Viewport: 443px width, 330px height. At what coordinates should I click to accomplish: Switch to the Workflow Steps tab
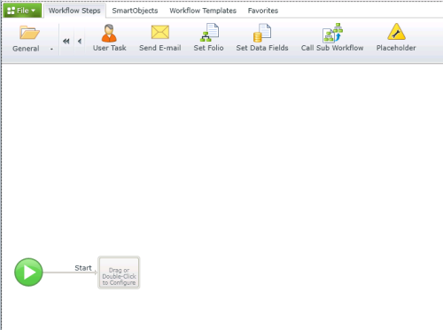pyautogui.click(x=74, y=11)
